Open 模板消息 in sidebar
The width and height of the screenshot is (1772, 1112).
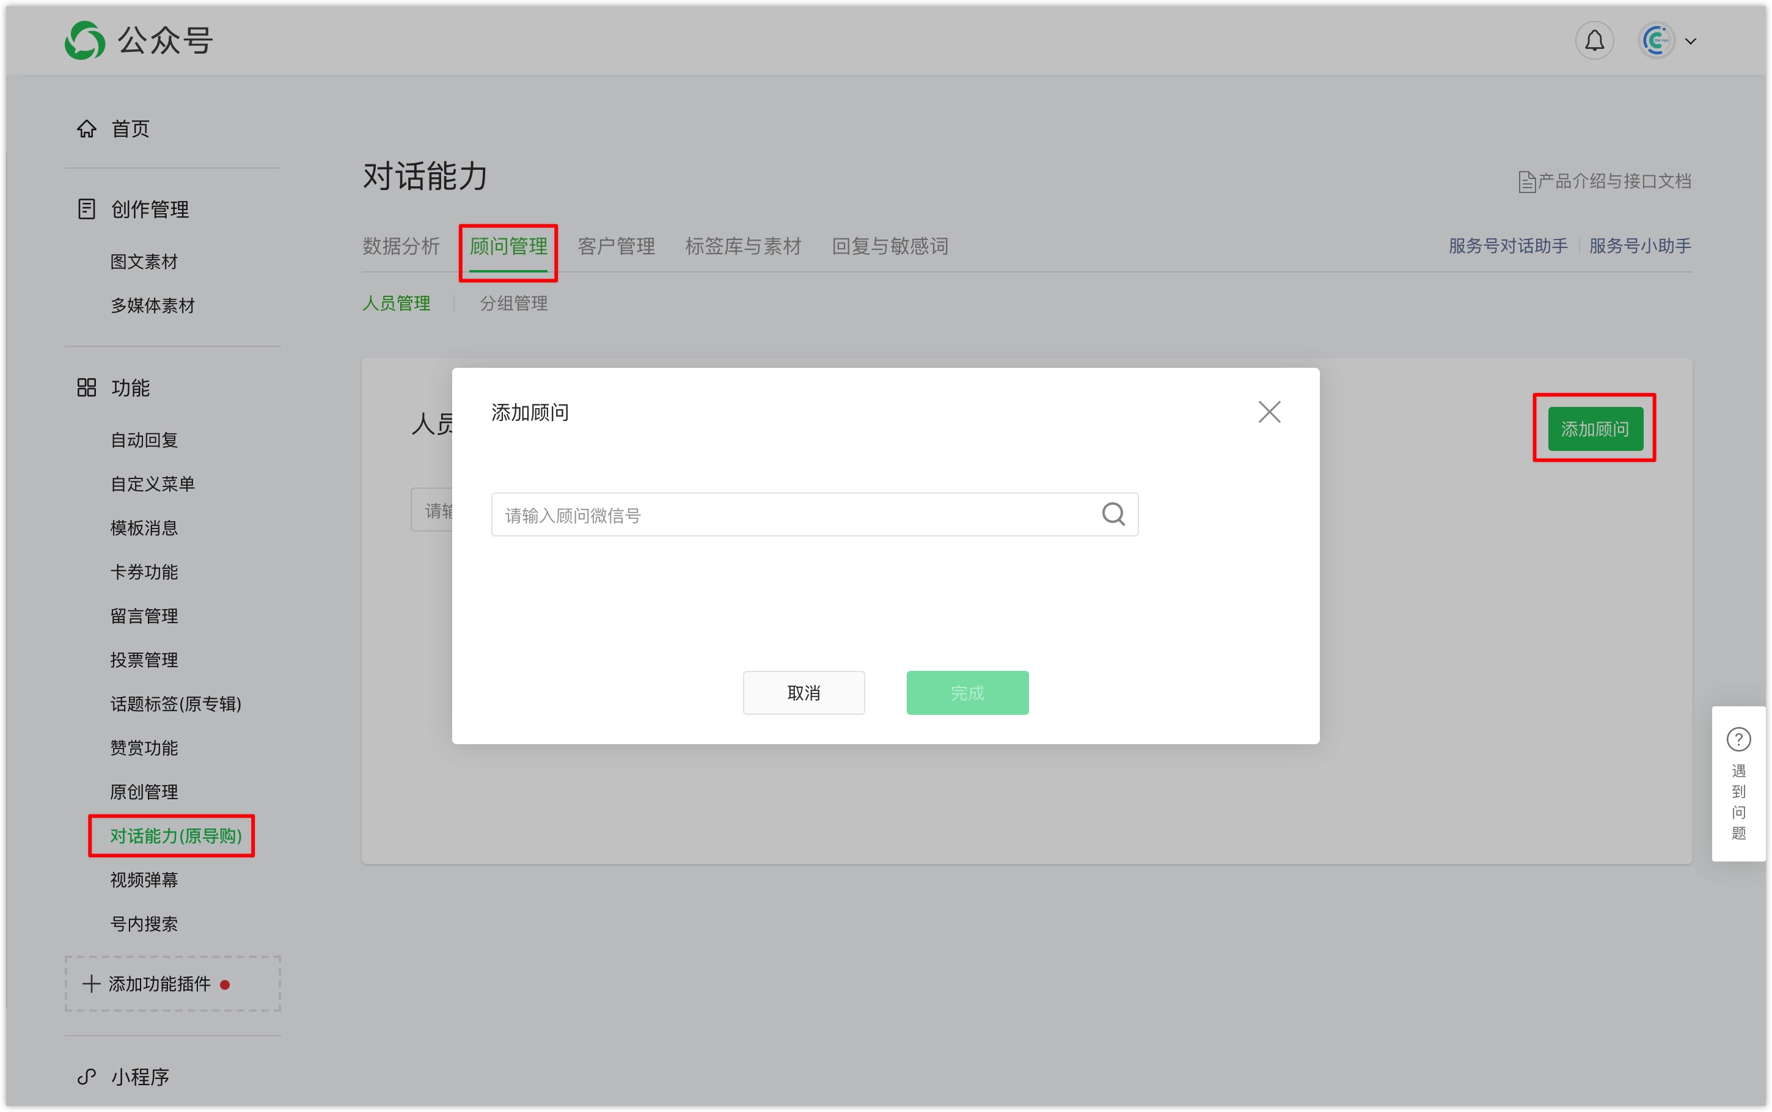(144, 528)
